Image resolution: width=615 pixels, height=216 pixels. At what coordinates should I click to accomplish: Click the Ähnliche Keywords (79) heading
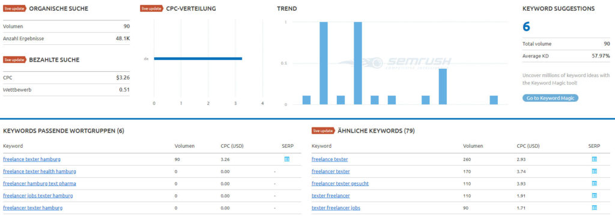(x=376, y=131)
